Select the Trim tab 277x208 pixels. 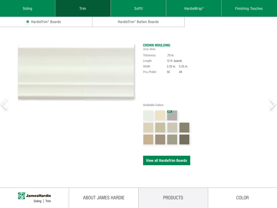click(83, 8)
